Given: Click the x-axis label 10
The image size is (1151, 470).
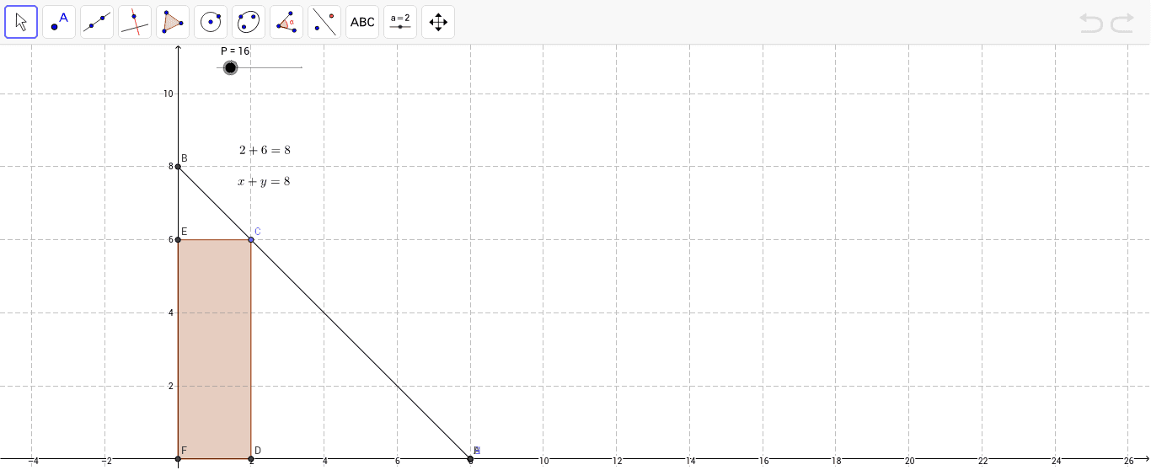Looking at the screenshot, I should pyautogui.click(x=543, y=461).
